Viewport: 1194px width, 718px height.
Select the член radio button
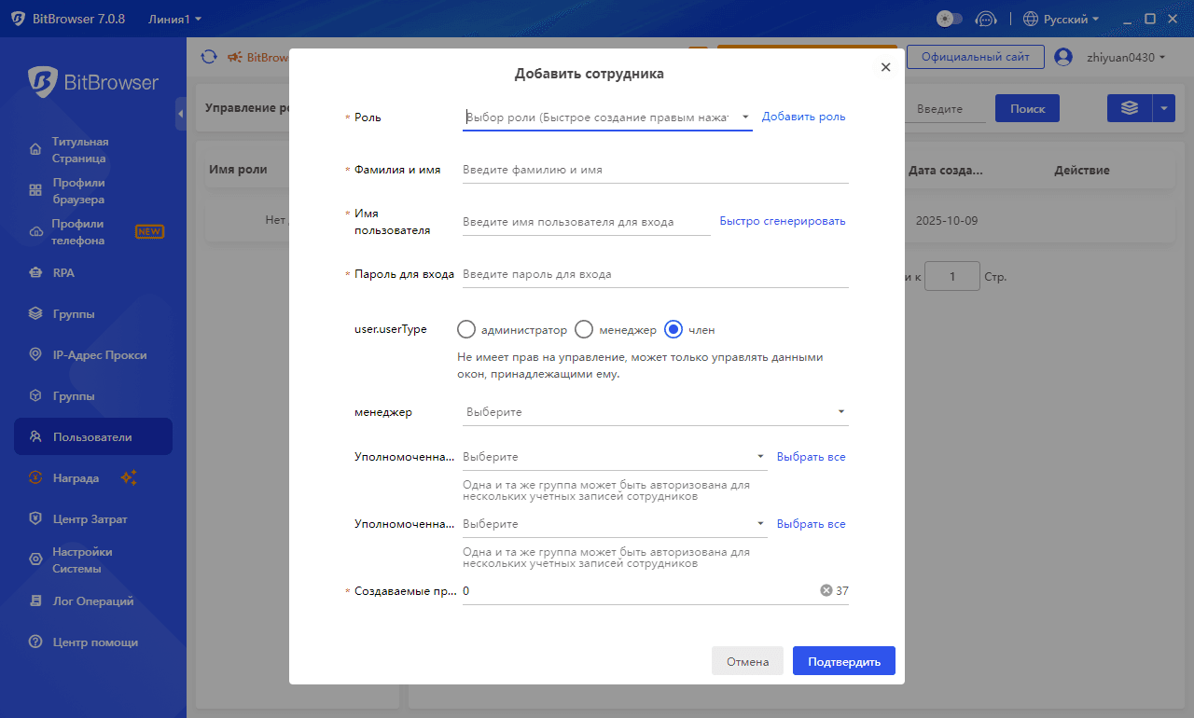coord(674,329)
